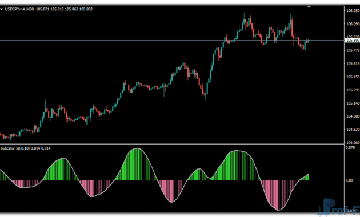This screenshot has width=360, height=217.
Task: Click the 106.250 price scale label
Action: 353,10
